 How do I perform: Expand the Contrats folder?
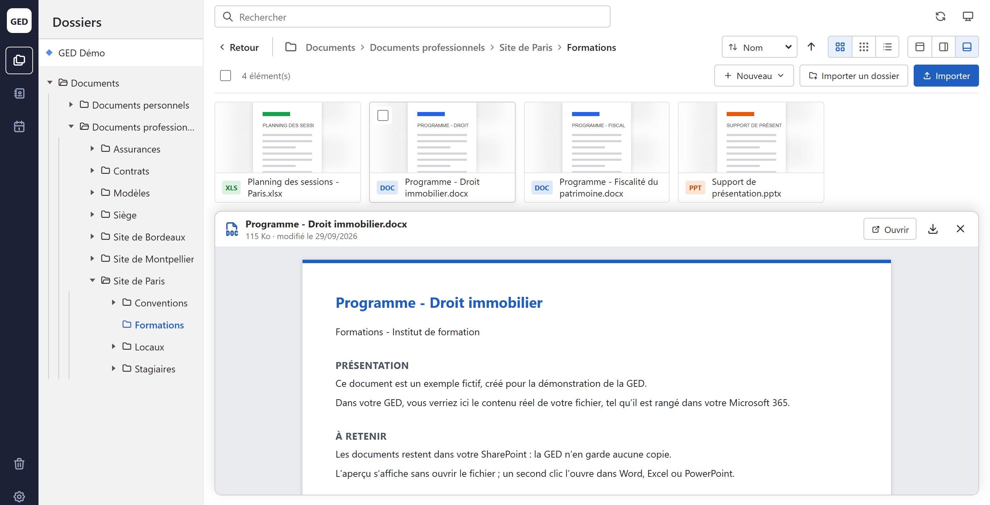point(92,170)
